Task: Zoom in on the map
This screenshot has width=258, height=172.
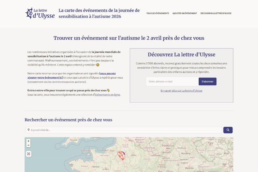Action: (x=29, y=141)
